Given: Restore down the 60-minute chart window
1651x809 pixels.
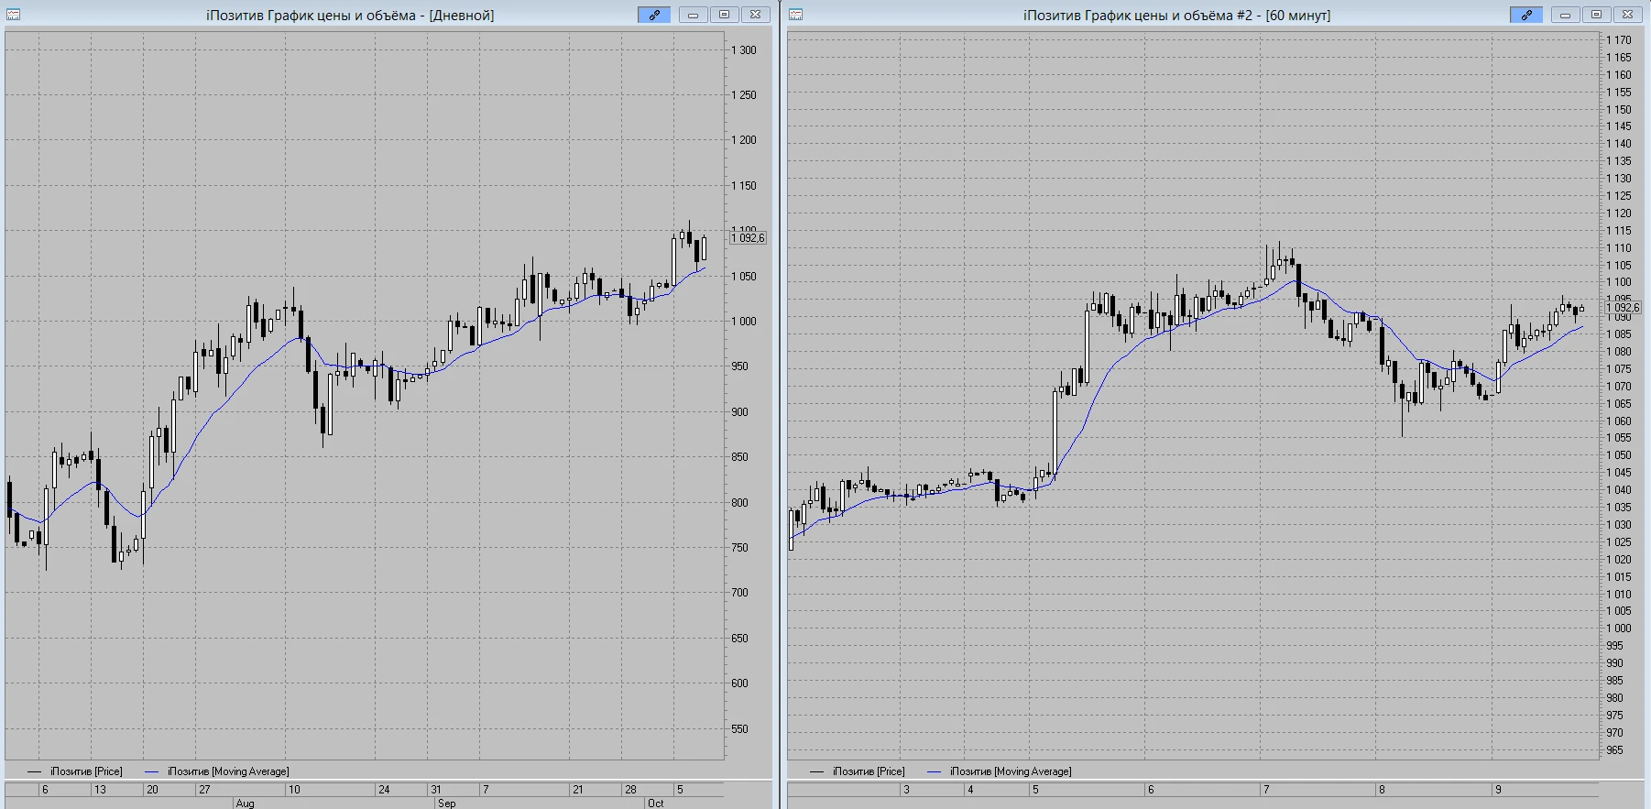Looking at the screenshot, I should click(x=1596, y=15).
